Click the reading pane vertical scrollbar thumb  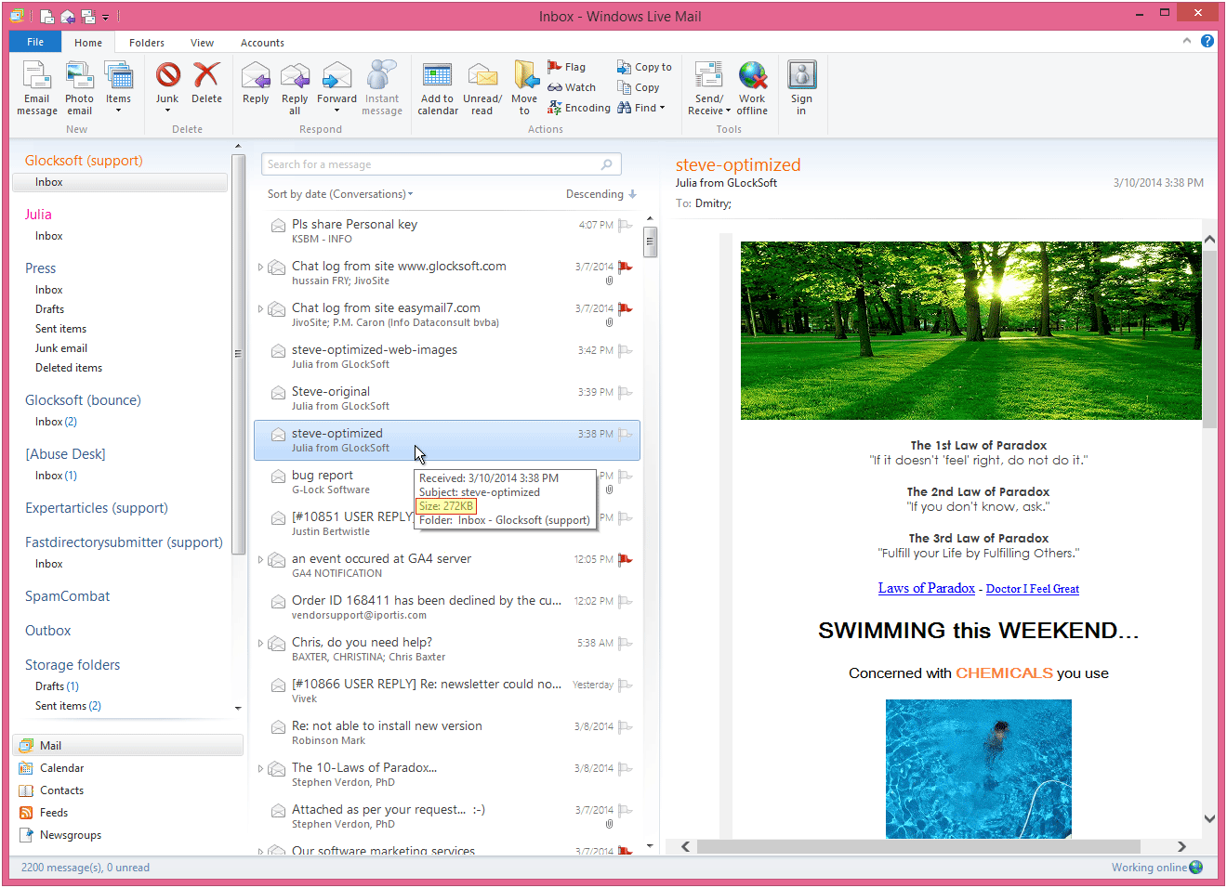coord(1209,338)
